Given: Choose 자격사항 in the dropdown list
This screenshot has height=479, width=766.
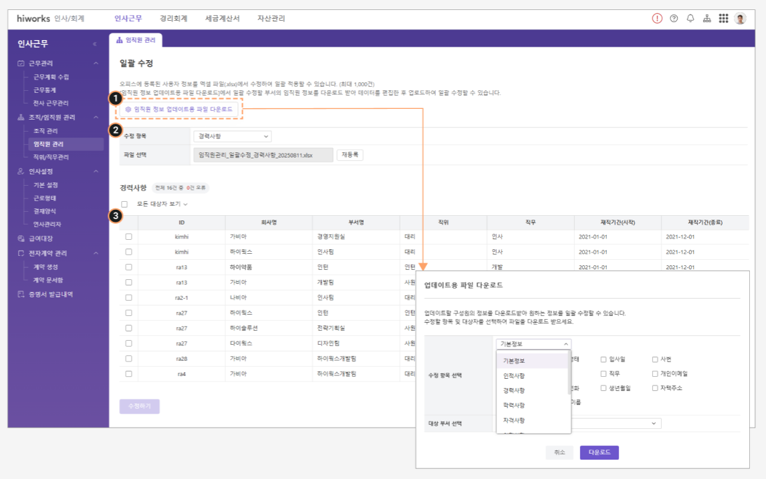Looking at the screenshot, I should coord(533,420).
